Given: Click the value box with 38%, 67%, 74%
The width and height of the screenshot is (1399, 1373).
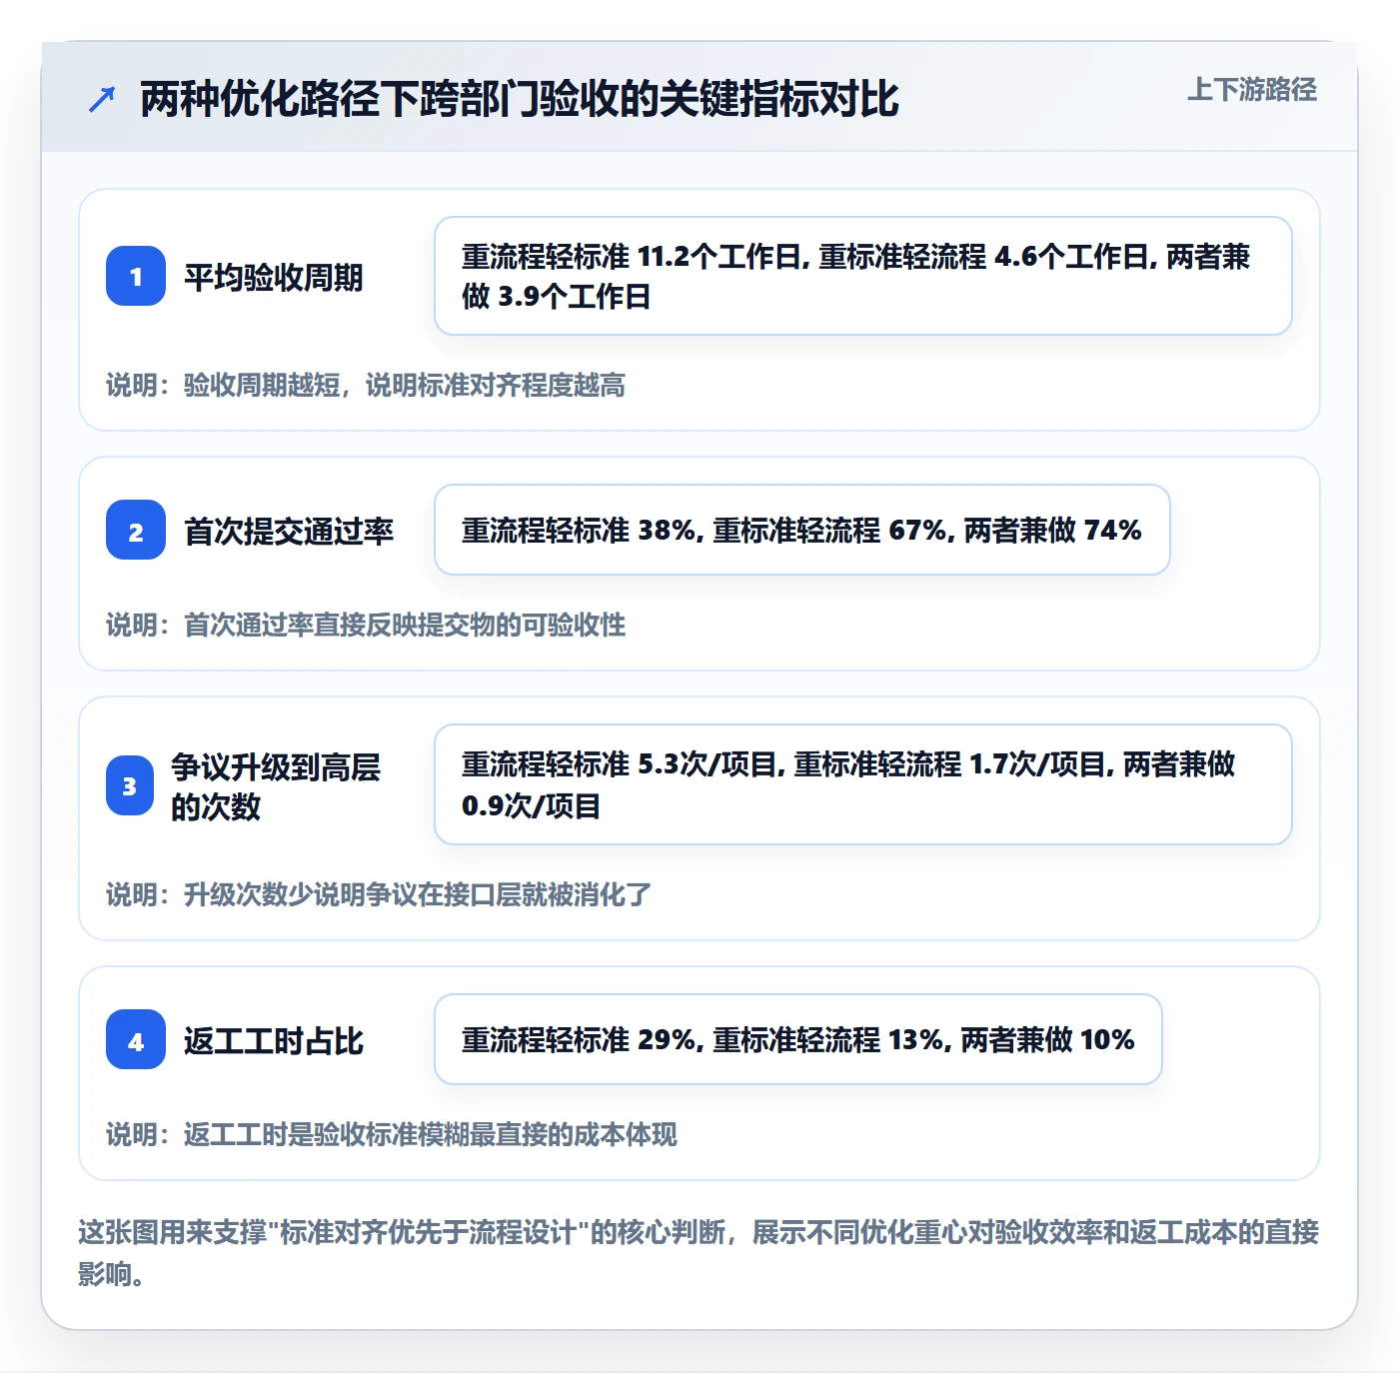Looking at the screenshot, I should pos(802,530).
